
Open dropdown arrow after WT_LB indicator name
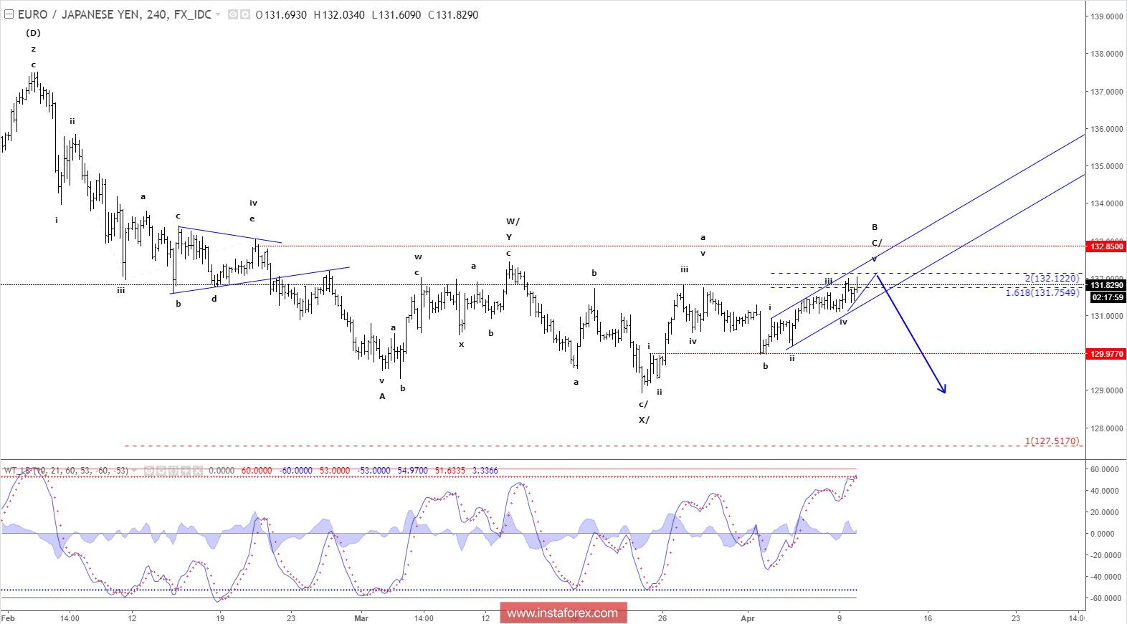pyautogui.click(x=134, y=471)
